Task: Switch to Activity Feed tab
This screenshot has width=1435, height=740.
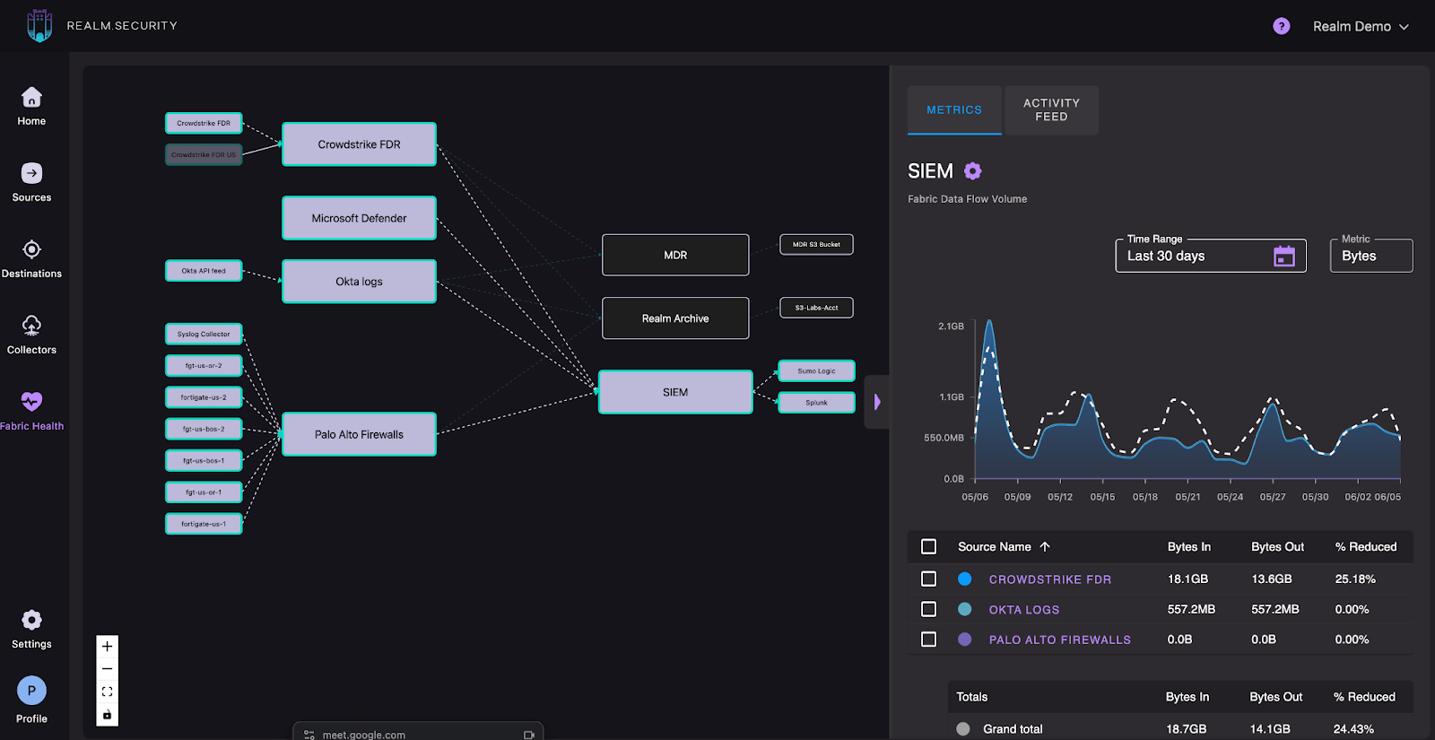Action: (x=1052, y=110)
